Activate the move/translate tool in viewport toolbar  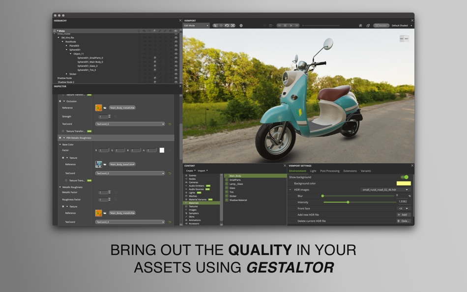click(221, 26)
